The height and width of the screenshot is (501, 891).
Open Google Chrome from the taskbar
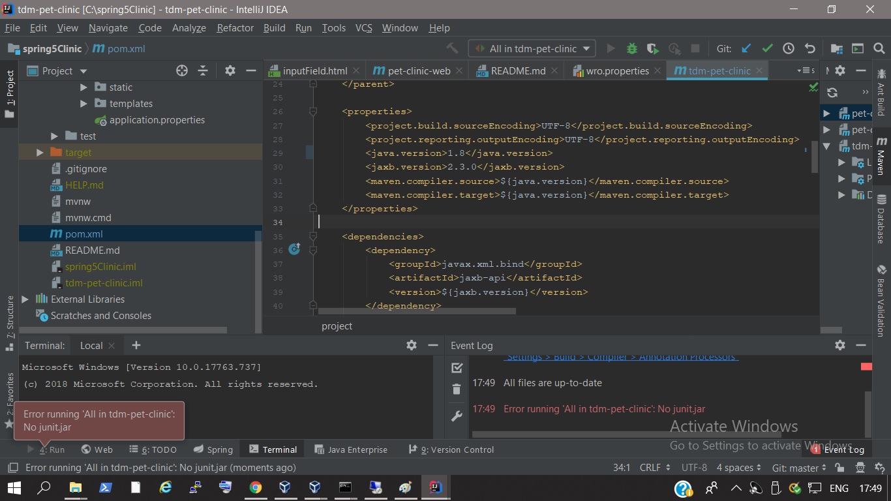coord(255,487)
